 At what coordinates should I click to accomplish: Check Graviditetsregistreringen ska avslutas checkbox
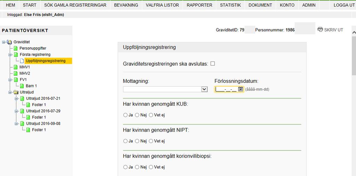(212, 64)
